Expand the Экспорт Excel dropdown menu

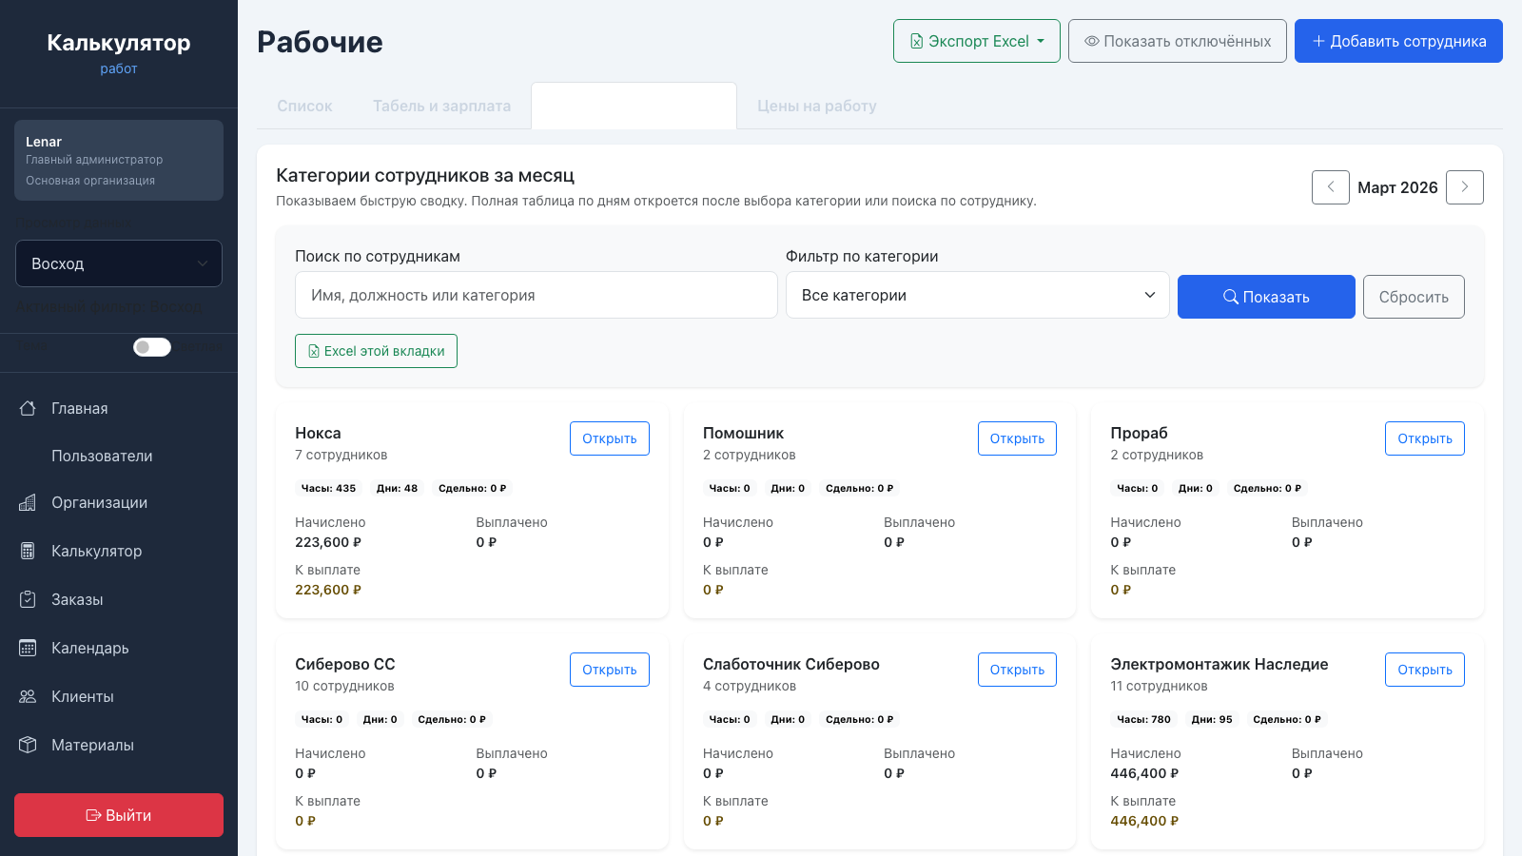976,41
